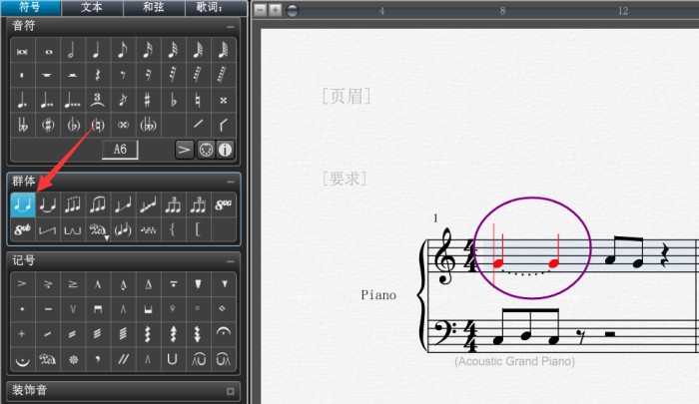Image resolution: width=699 pixels, height=404 pixels.
Task: Toggle the MIDI input button in notes palette
Action: click(205, 150)
